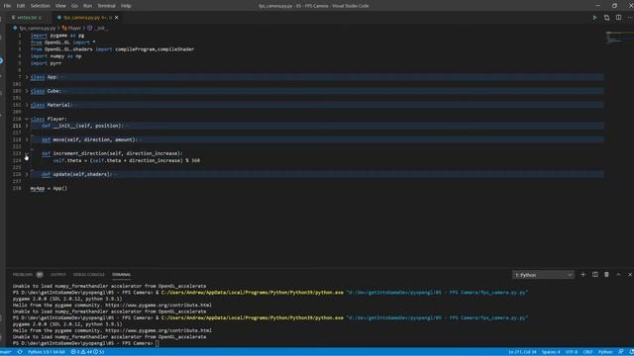Run the Python file with play icon

(594, 18)
